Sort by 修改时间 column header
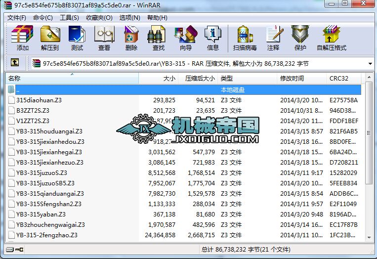 point(301,79)
